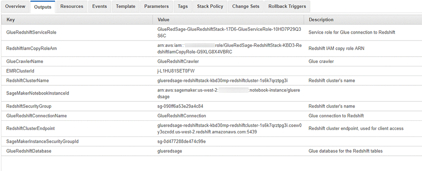Open the Tags tab
This screenshot has height=171, width=422.
click(183, 6)
